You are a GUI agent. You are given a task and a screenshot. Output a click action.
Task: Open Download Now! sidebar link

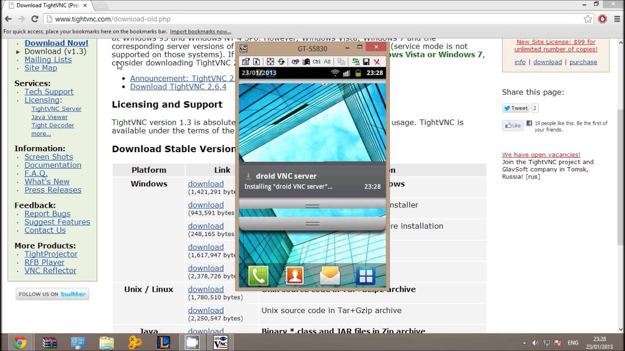(x=57, y=43)
